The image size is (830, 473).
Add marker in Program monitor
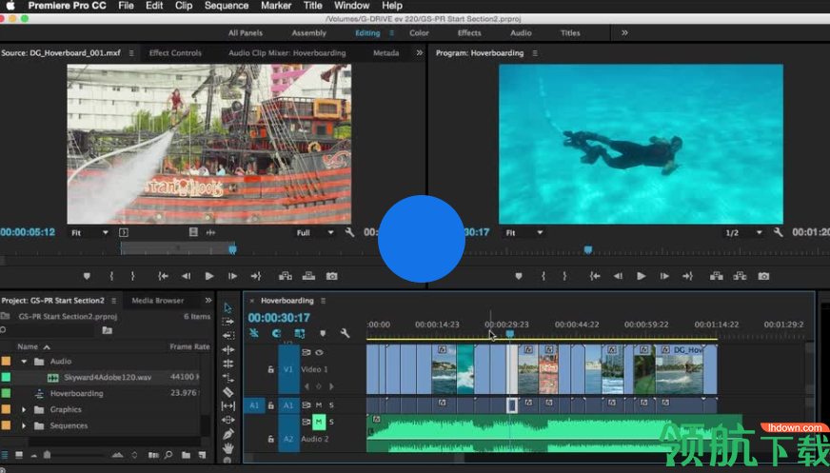[519, 276]
